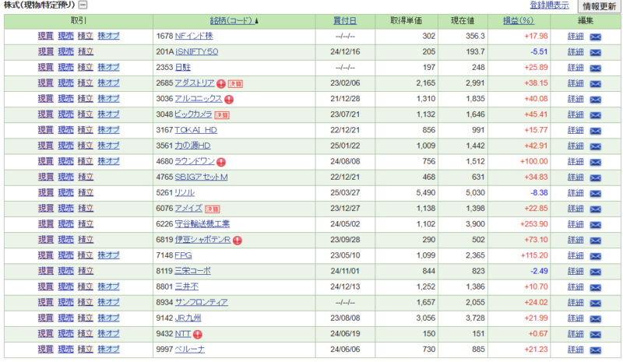This screenshot has width=623, height=362.
Task: Open 詳細 link in NTT row
Action: tap(575, 334)
